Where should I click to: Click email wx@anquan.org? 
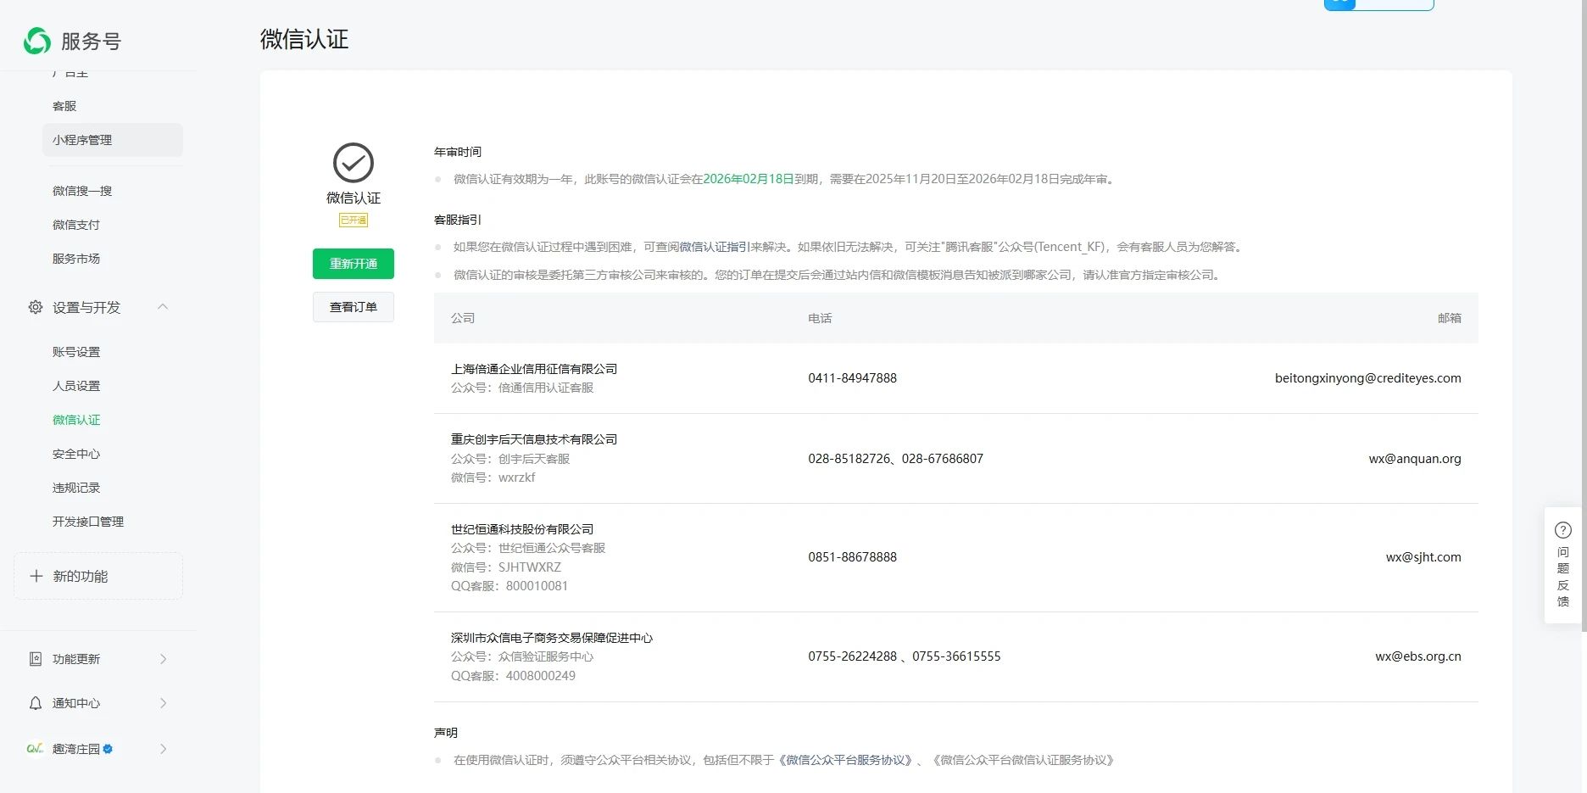click(x=1415, y=459)
